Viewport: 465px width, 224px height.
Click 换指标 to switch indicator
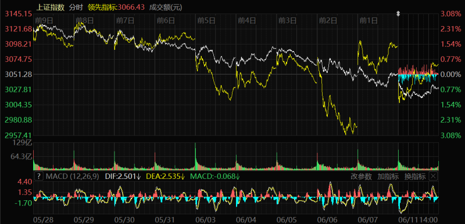tap(415, 177)
